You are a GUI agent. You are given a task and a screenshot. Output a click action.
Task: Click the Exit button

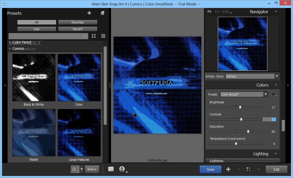[276, 169]
